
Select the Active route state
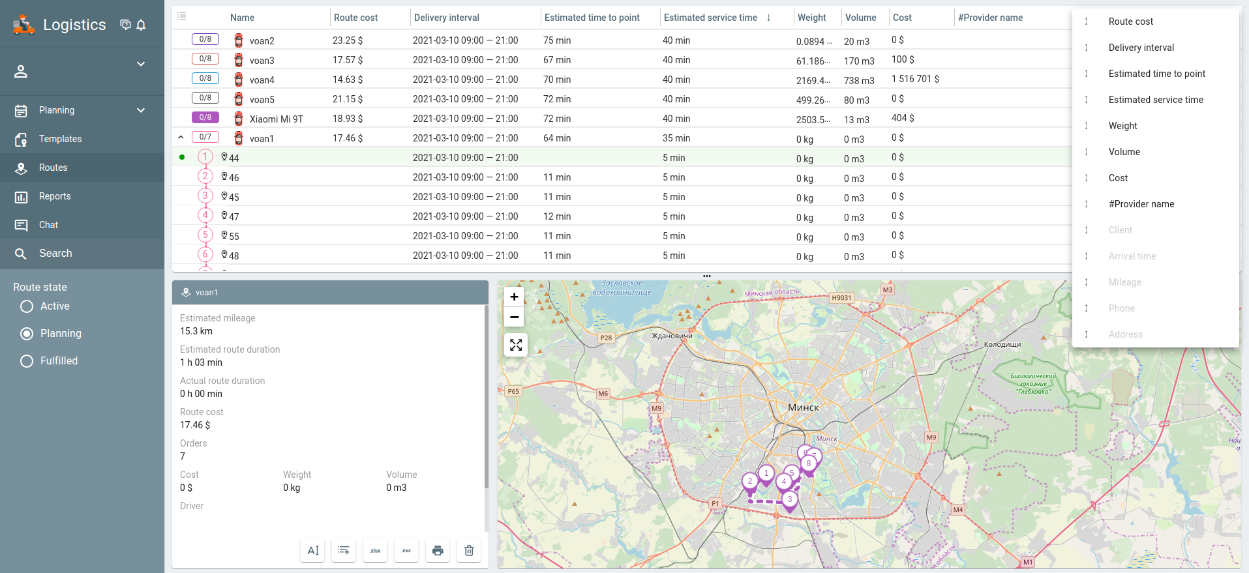pyautogui.click(x=27, y=306)
